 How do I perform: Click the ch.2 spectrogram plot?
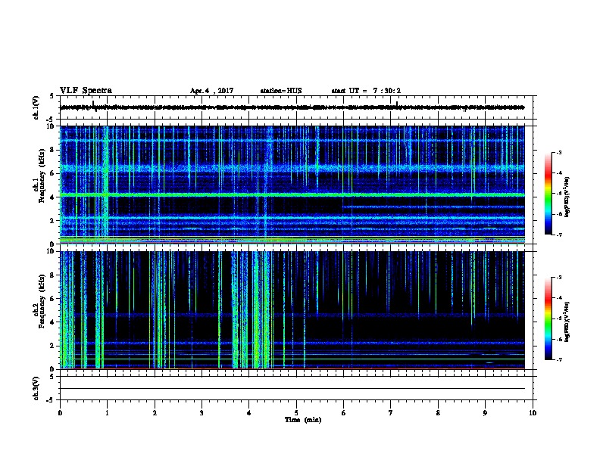292,310
